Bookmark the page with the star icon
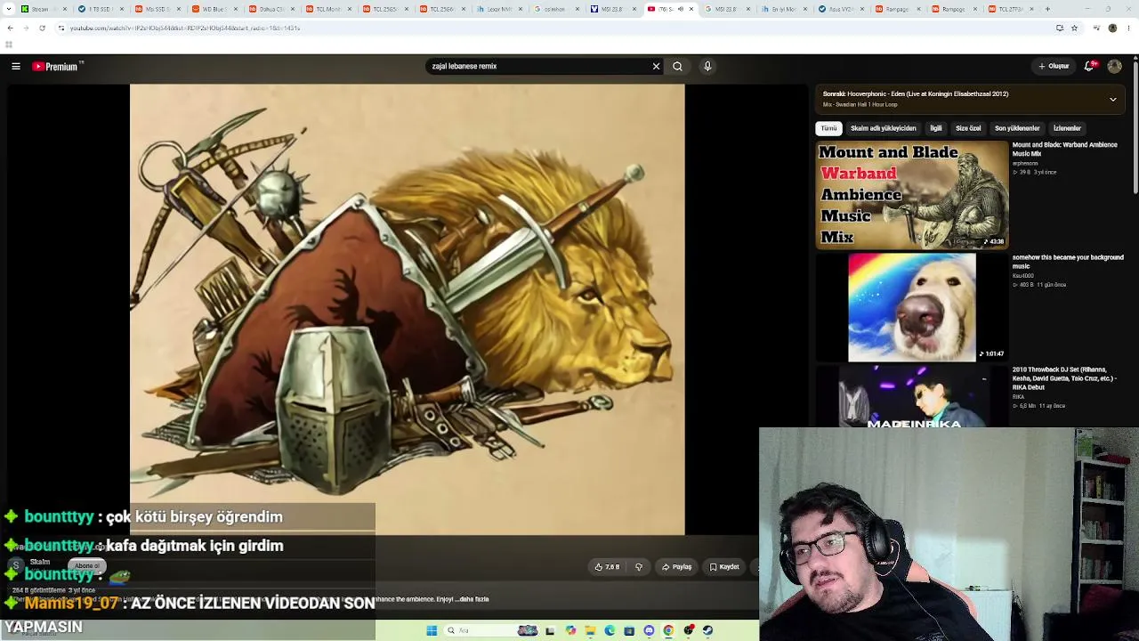Viewport: 1139px width, 641px height. 1074,28
